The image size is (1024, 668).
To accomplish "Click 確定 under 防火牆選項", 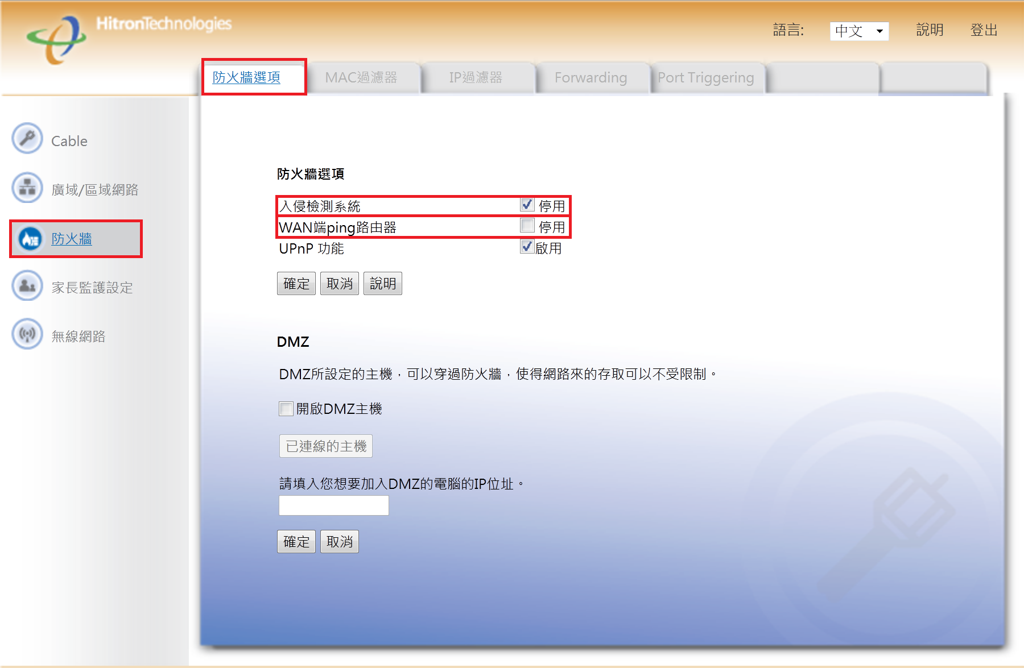I will pos(296,284).
